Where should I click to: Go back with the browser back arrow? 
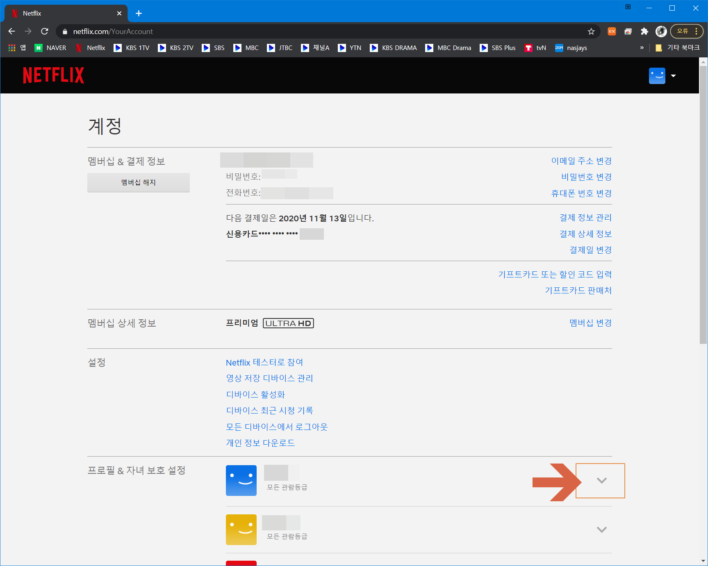click(11, 31)
